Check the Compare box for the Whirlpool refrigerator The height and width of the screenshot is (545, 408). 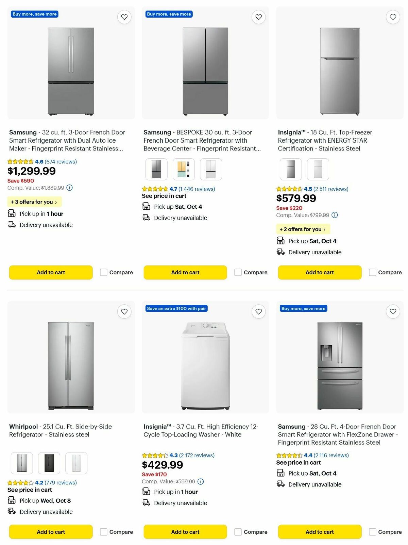pyautogui.click(x=103, y=532)
